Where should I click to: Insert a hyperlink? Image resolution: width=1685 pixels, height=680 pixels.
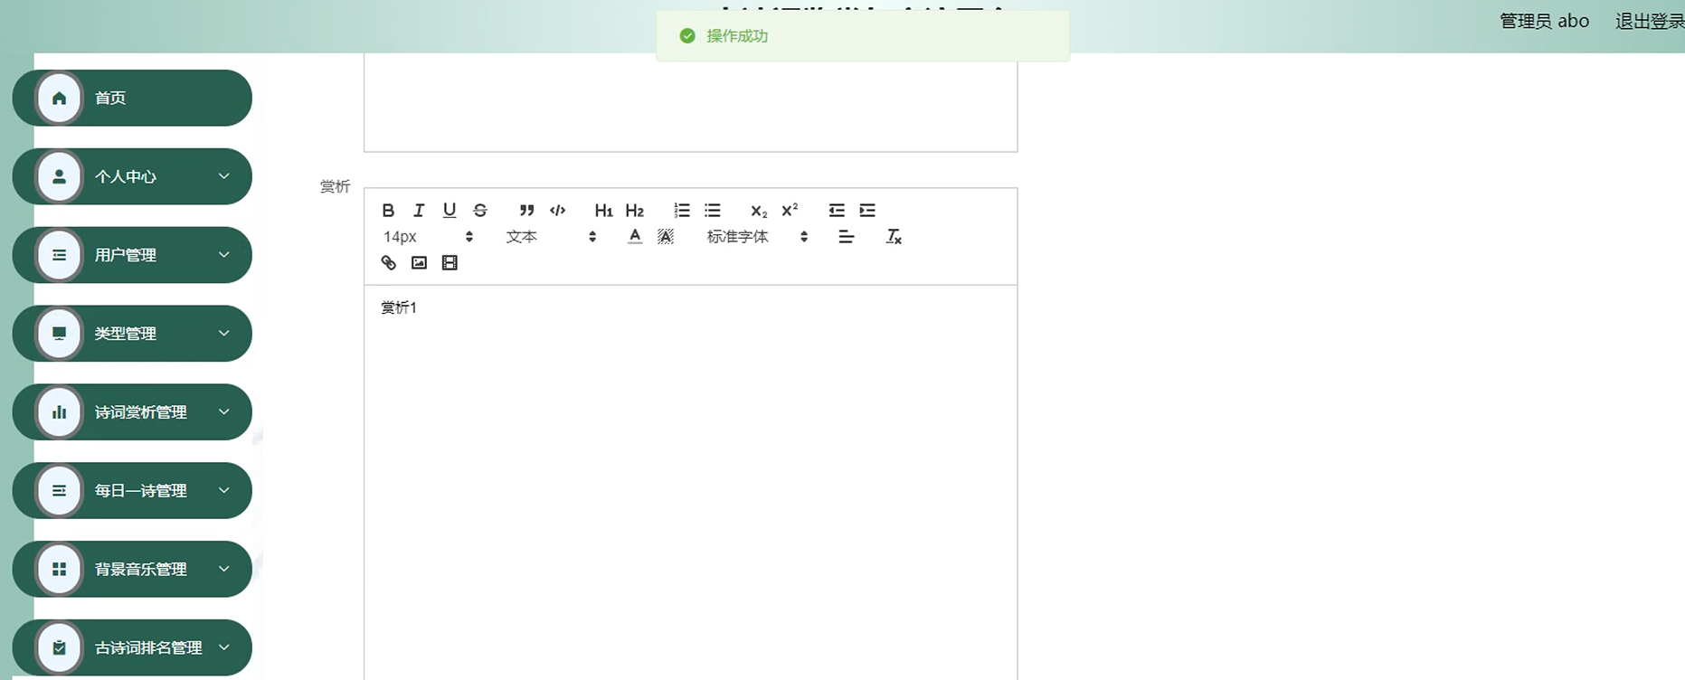point(388,263)
